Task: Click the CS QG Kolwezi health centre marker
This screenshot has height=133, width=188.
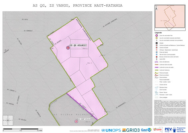Action: 68,48
